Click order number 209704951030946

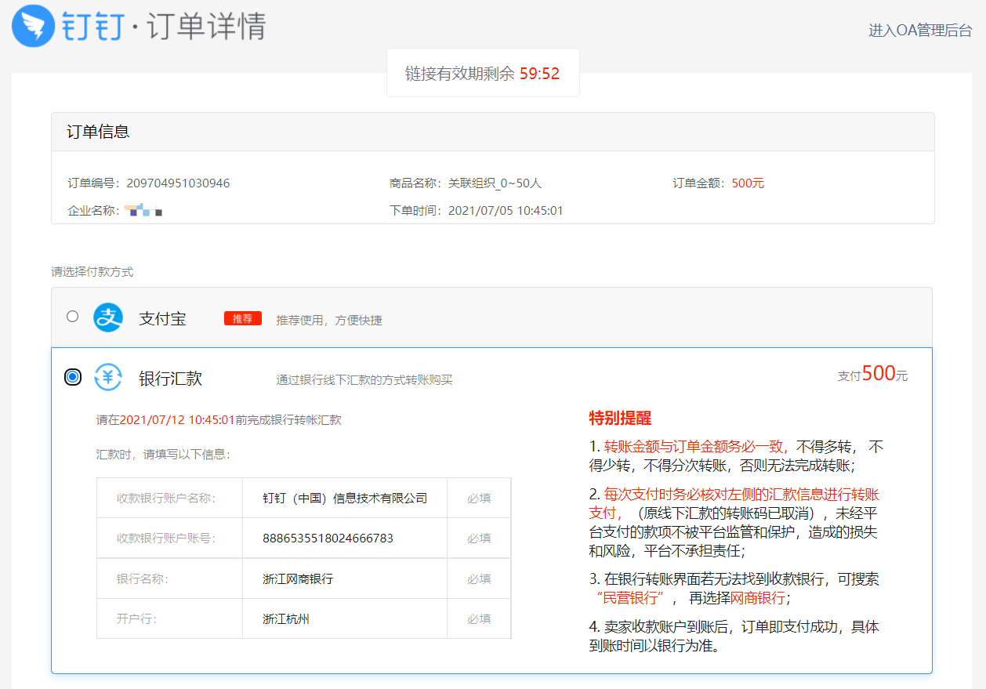pyautogui.click(x=178, y=183)
